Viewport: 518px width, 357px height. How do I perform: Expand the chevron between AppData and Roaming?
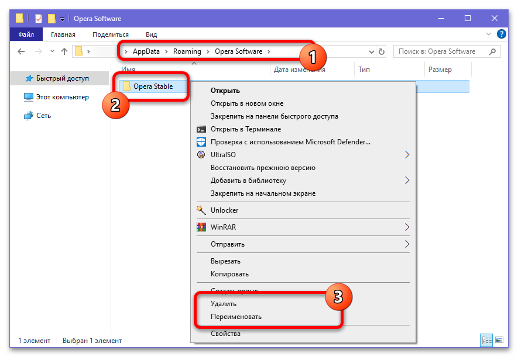pyautogui.click(x=166, y=51)
